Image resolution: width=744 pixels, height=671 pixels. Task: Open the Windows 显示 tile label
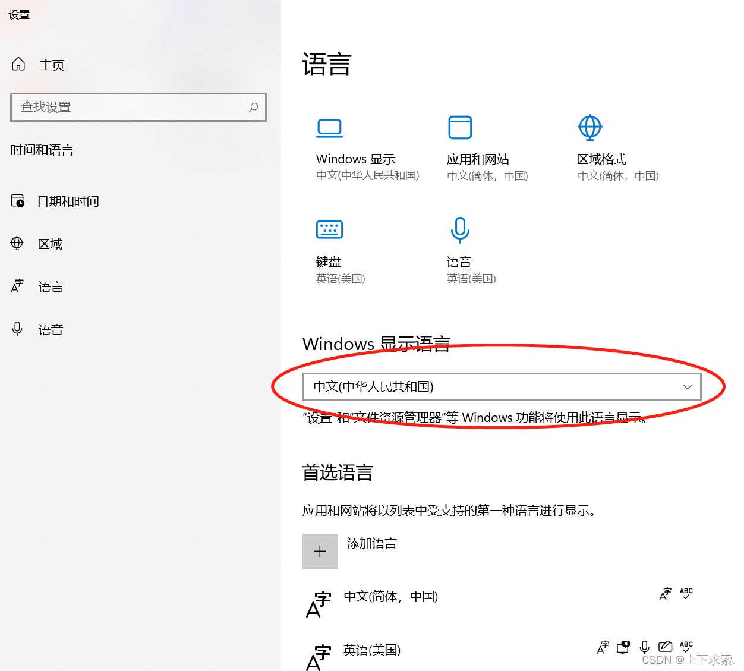(x=355, y=159)
